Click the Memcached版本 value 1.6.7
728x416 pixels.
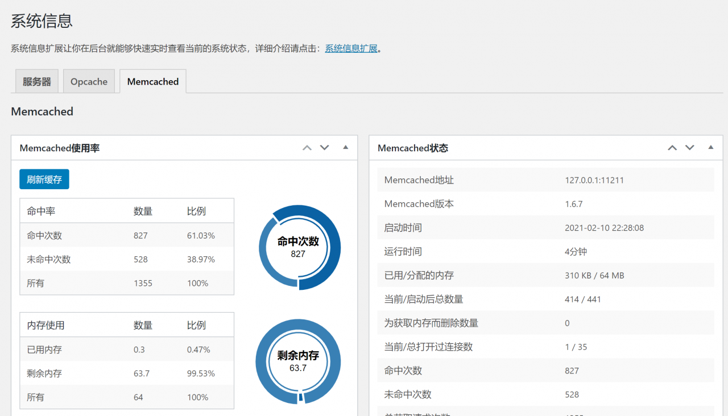(574, 204)
